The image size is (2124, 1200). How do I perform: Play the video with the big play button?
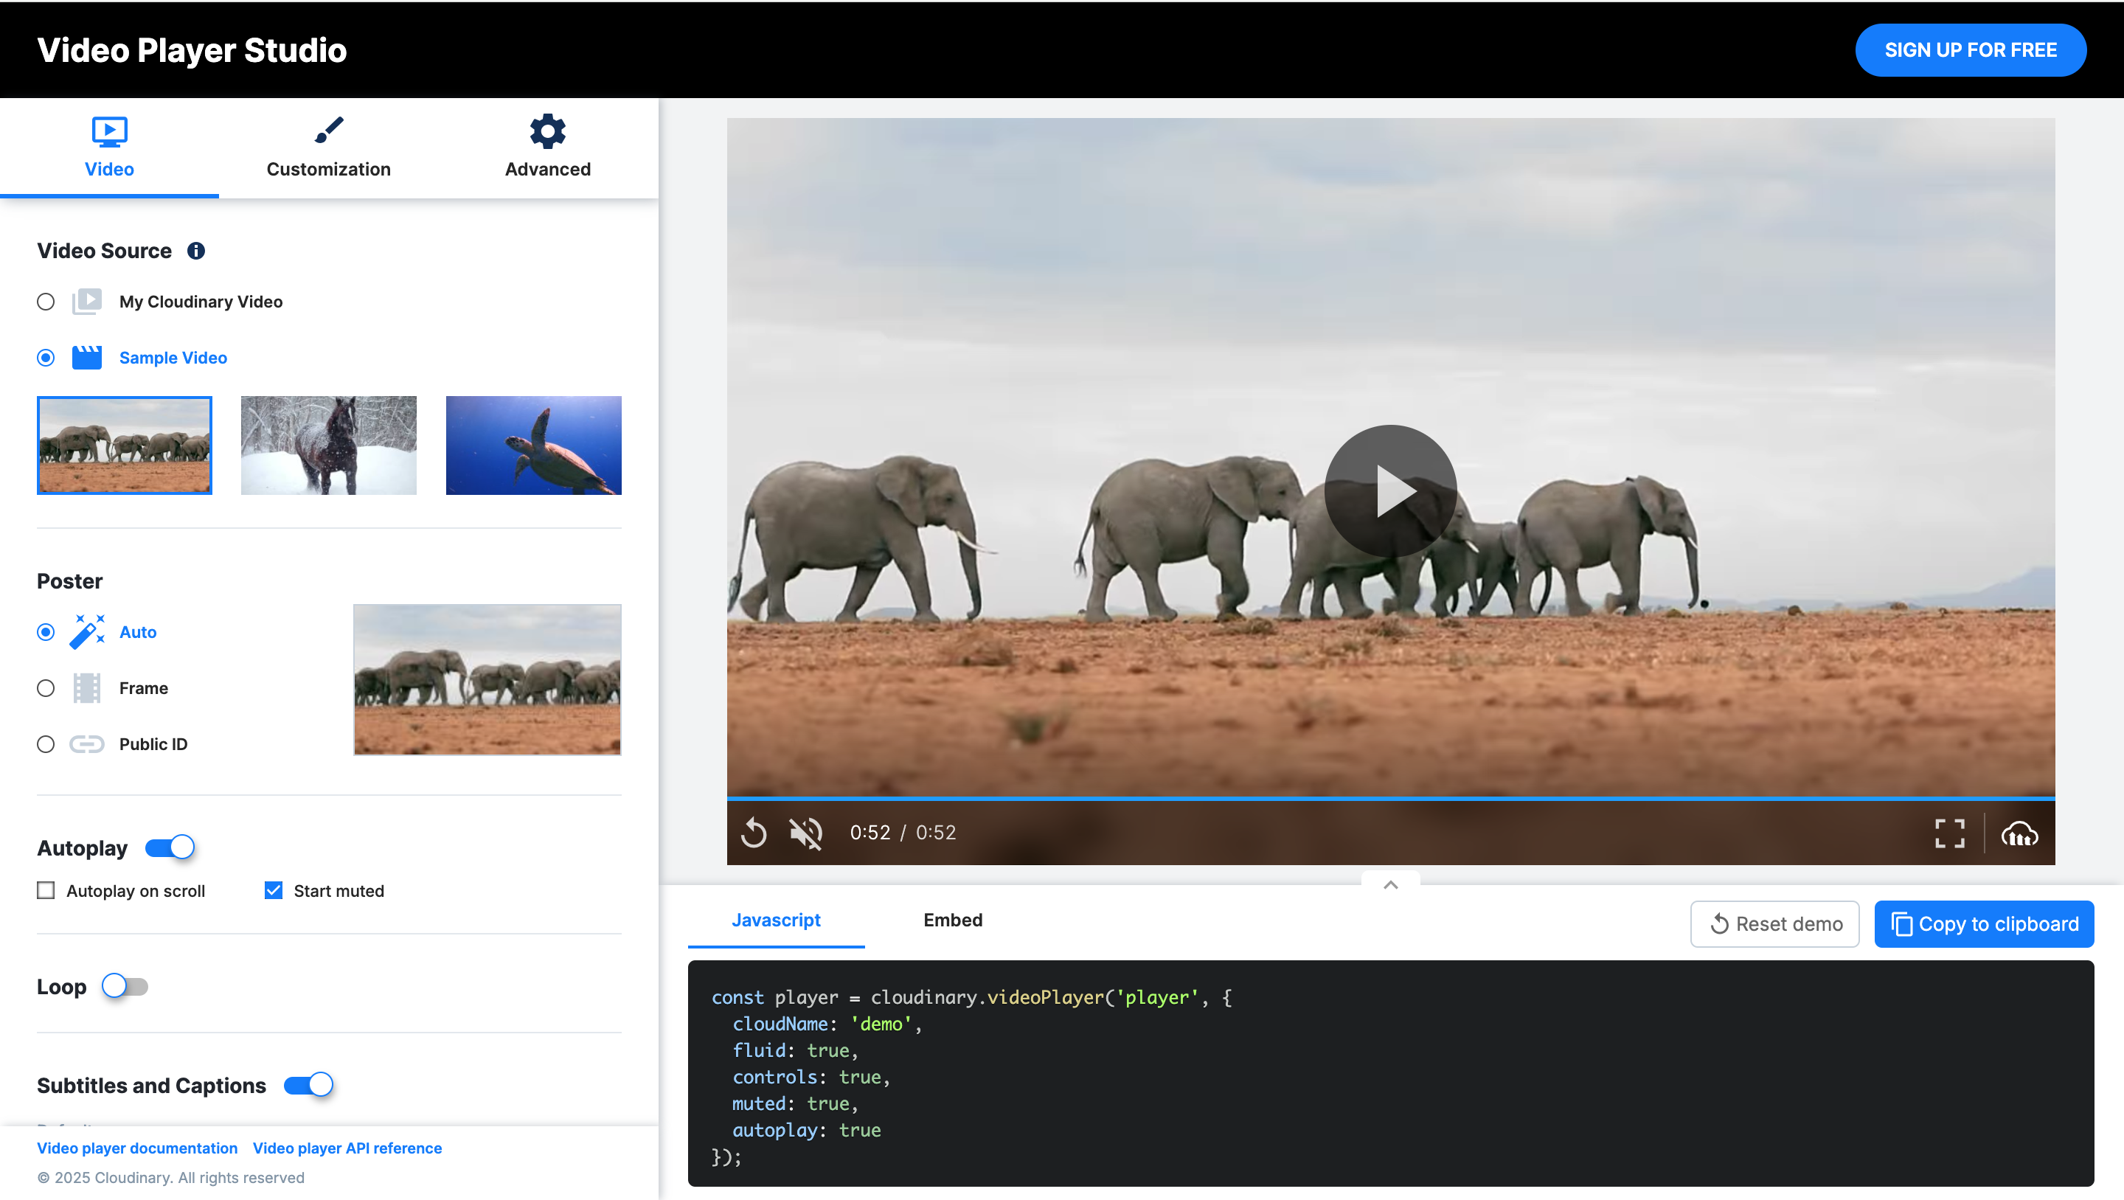1391,490
